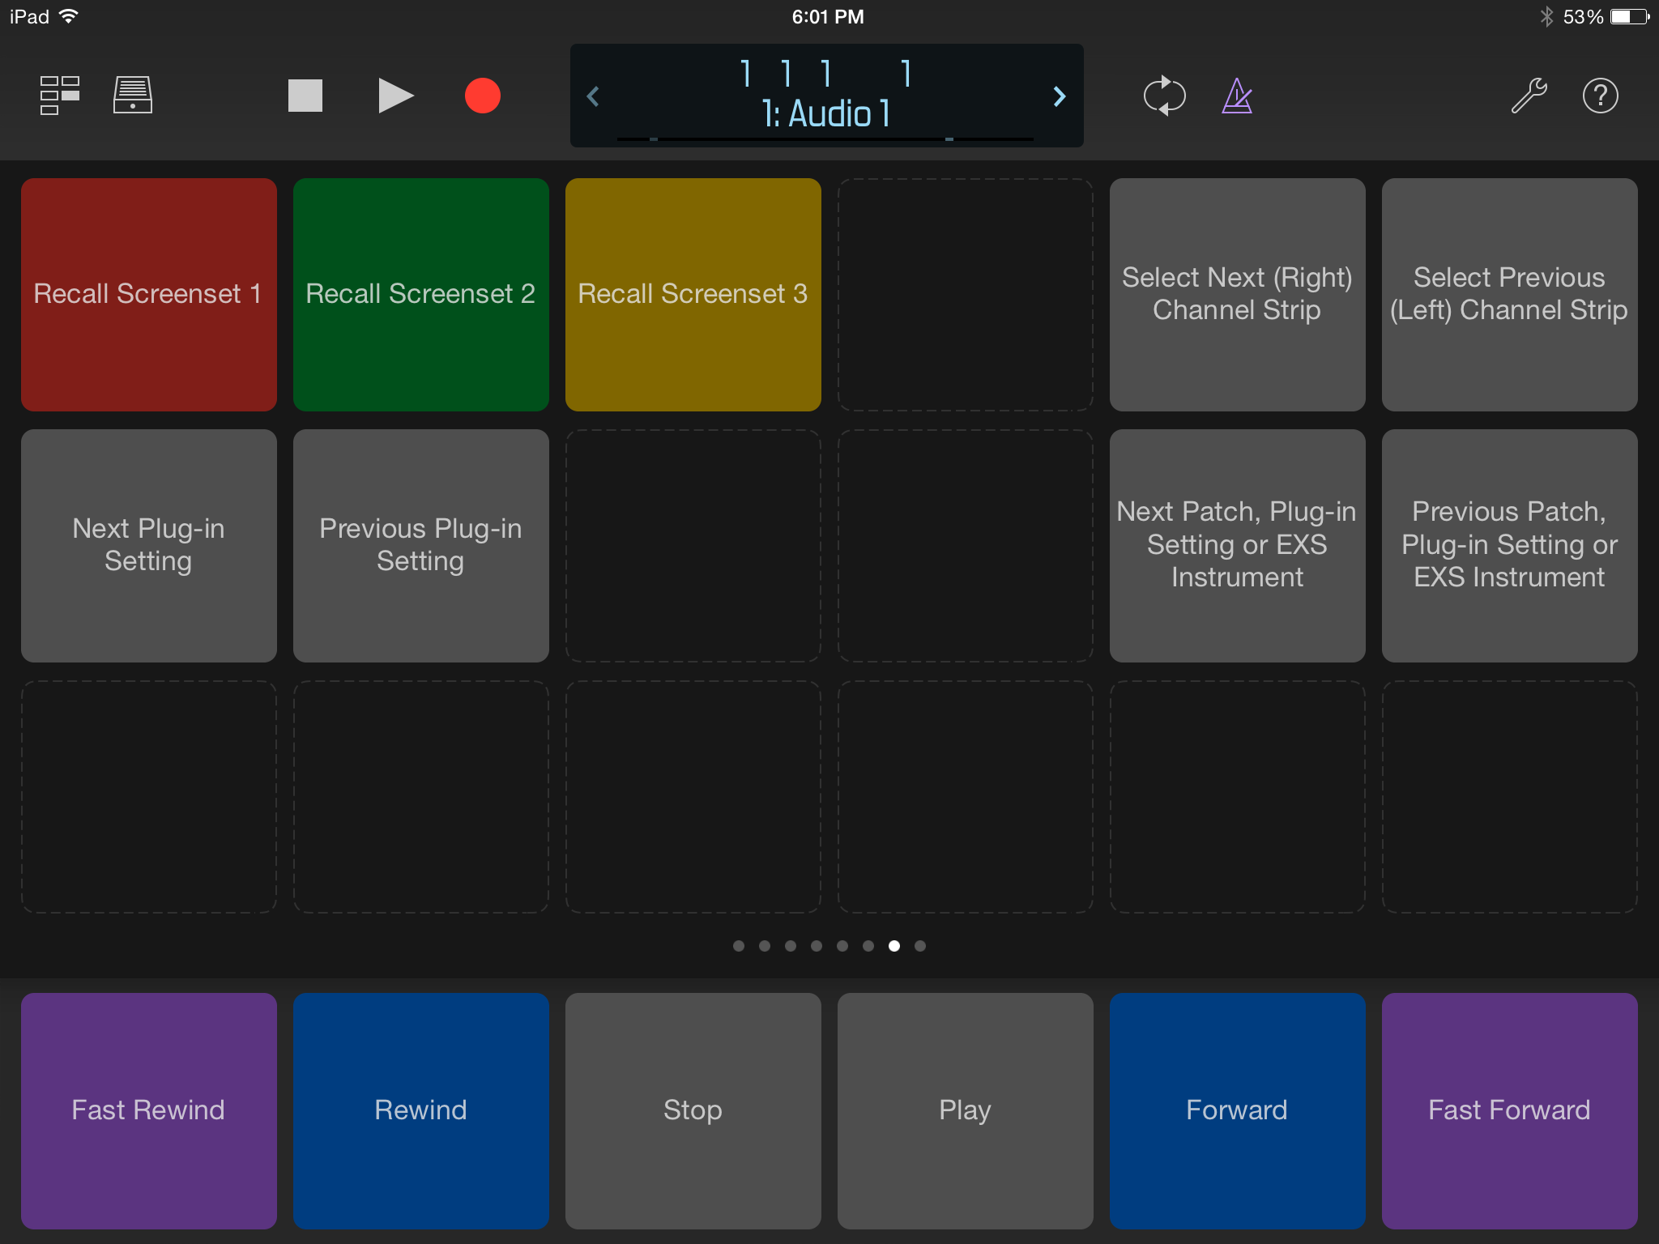Go back using the LCD left chevron
This screenshot has width=1659, height=1244.
pyautogui.click(x=594, y=96)
